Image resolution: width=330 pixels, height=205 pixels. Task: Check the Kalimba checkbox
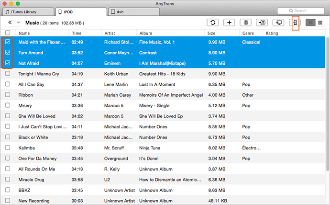(8, 147)
